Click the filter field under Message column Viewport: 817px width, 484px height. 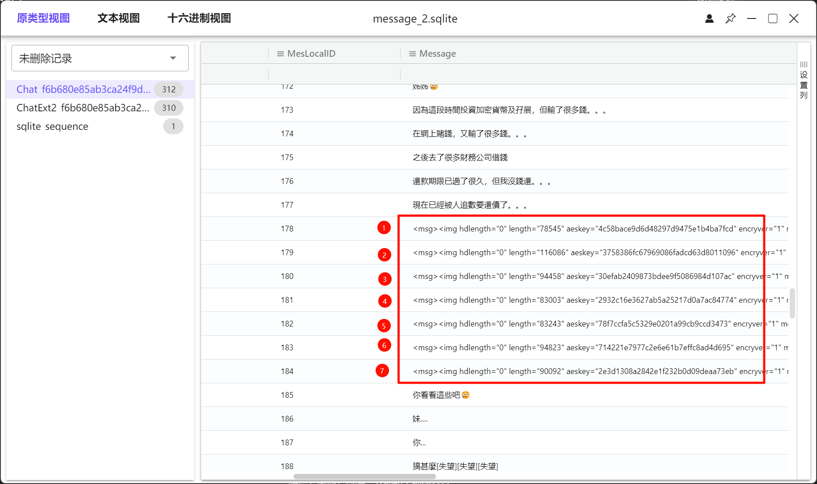tap(594, 74)
